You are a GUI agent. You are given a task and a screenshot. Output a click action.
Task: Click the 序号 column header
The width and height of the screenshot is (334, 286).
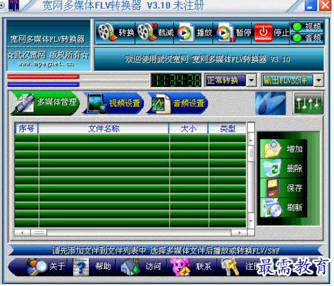pos(27,128)
